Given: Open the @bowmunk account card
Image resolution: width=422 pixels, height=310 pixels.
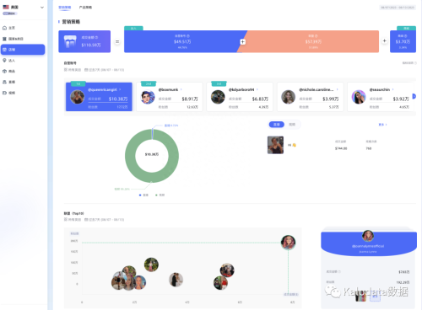Looking at the screenshot, I should coord(170,97).
